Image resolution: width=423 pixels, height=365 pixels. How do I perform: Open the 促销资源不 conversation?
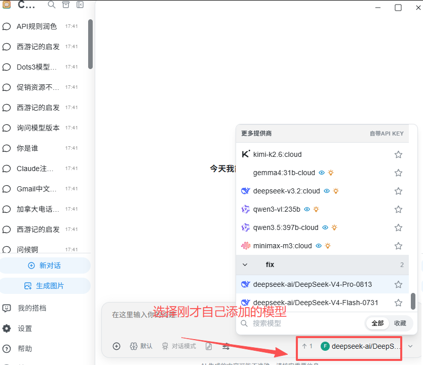(43, 87)
